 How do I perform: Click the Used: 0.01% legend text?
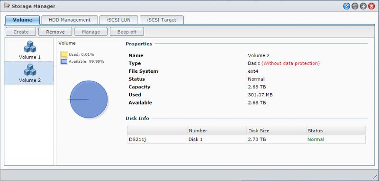81,54
